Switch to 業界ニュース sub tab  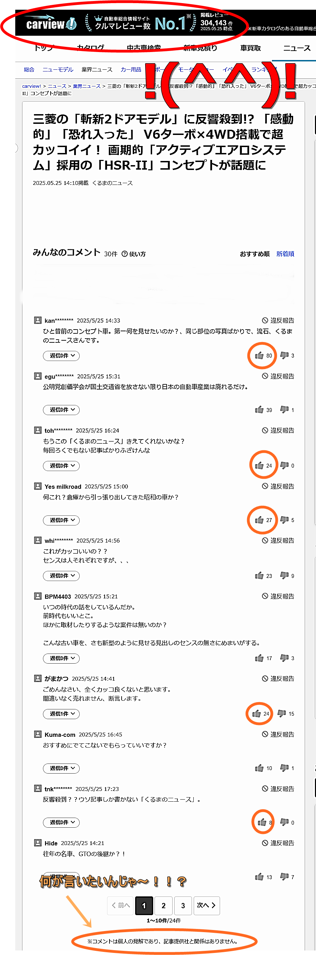tap(97, 70)
